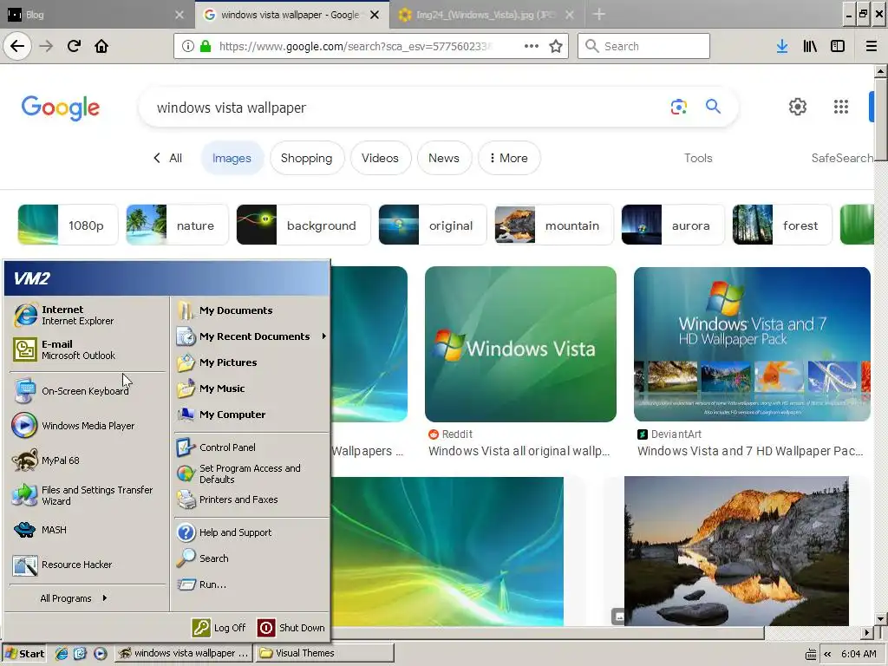
Task: Open the Tools options
Action: pyautogui.click(x=698, y=158)
